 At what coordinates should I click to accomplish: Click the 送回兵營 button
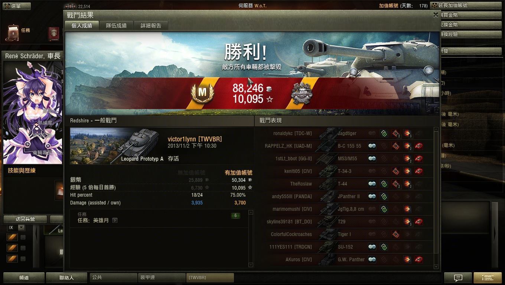[x=25, y=219]
